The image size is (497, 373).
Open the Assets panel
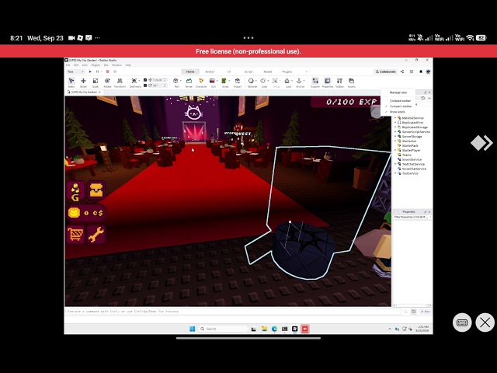[352, 82]
